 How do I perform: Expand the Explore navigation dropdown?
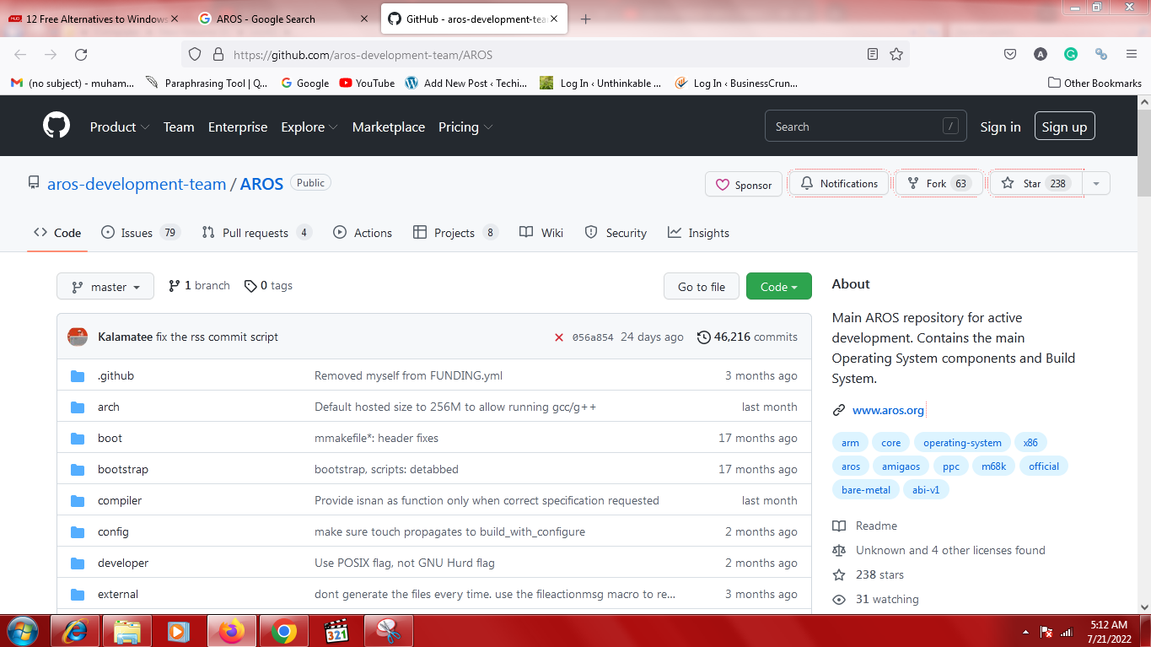point(309,127)
